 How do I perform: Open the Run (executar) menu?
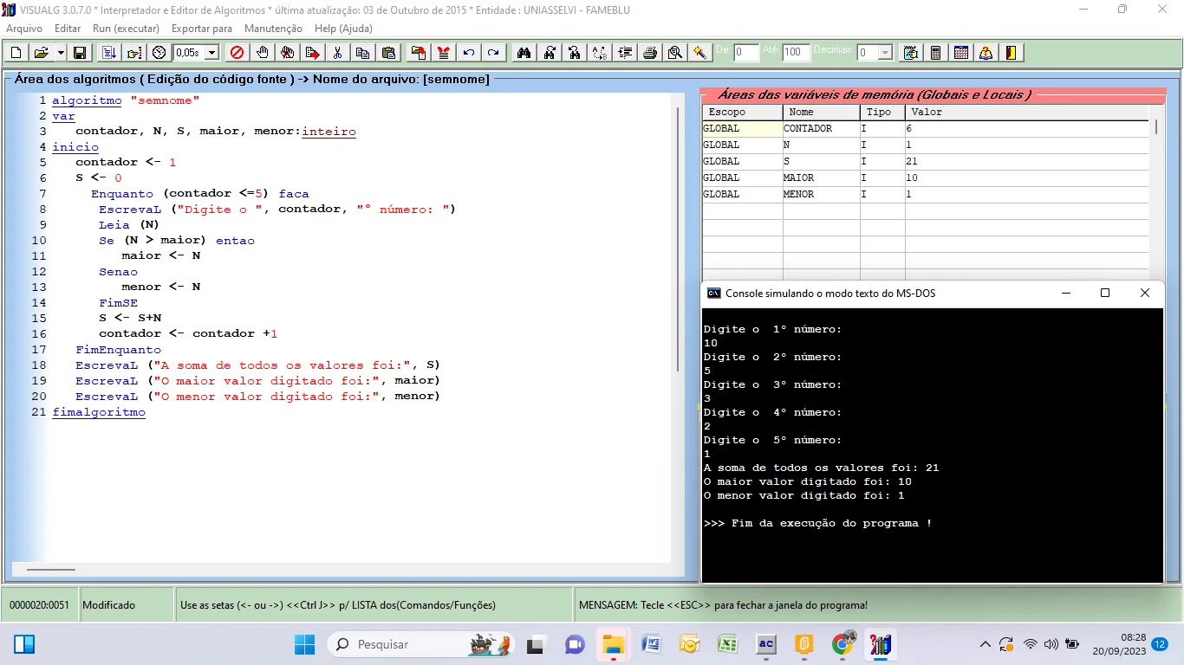click(126, 29)
